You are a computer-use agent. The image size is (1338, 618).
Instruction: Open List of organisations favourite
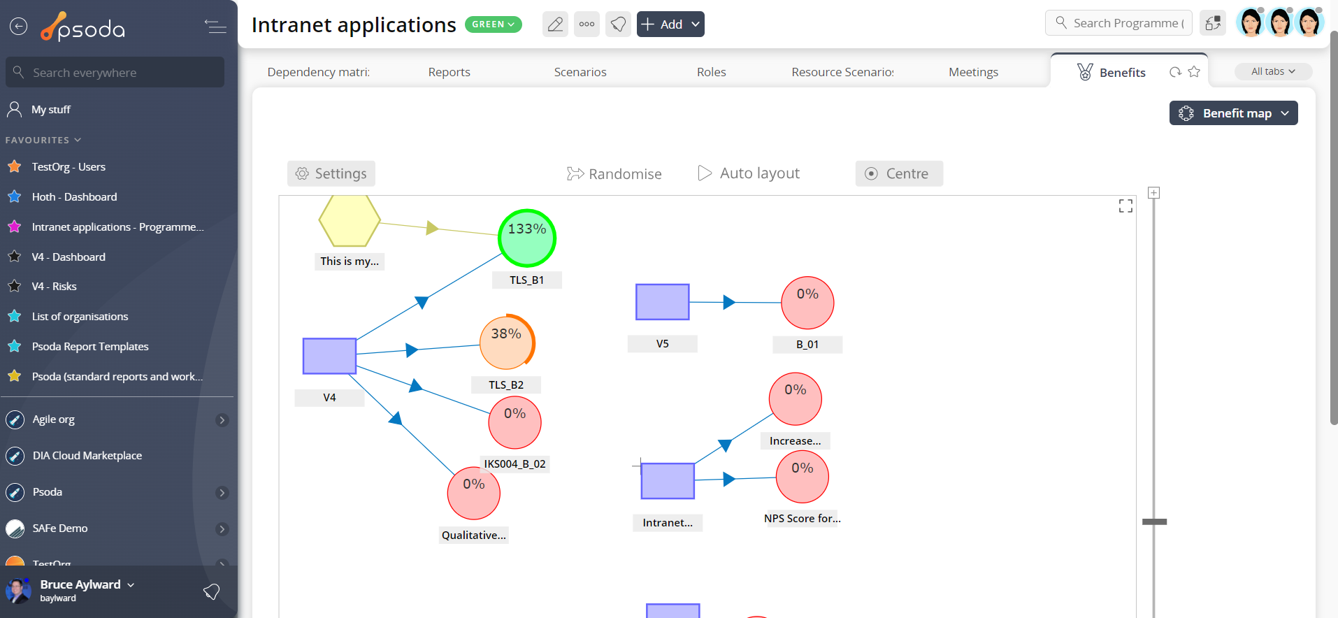click(80, 316)
